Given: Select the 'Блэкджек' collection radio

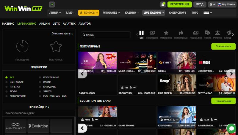Looking at the screenshot, I should (40, 87).
